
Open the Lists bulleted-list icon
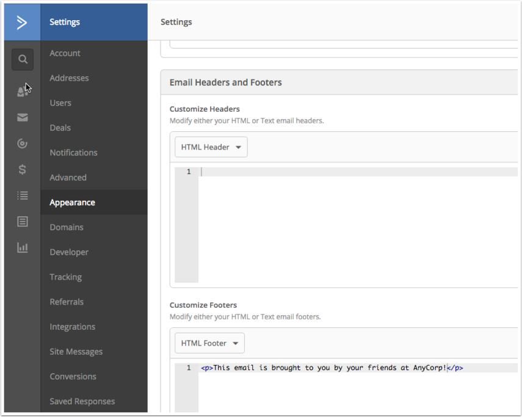coord(23,195)
